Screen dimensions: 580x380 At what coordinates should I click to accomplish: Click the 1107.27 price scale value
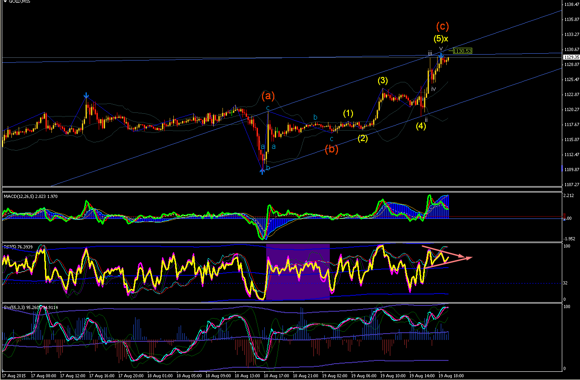571,185
